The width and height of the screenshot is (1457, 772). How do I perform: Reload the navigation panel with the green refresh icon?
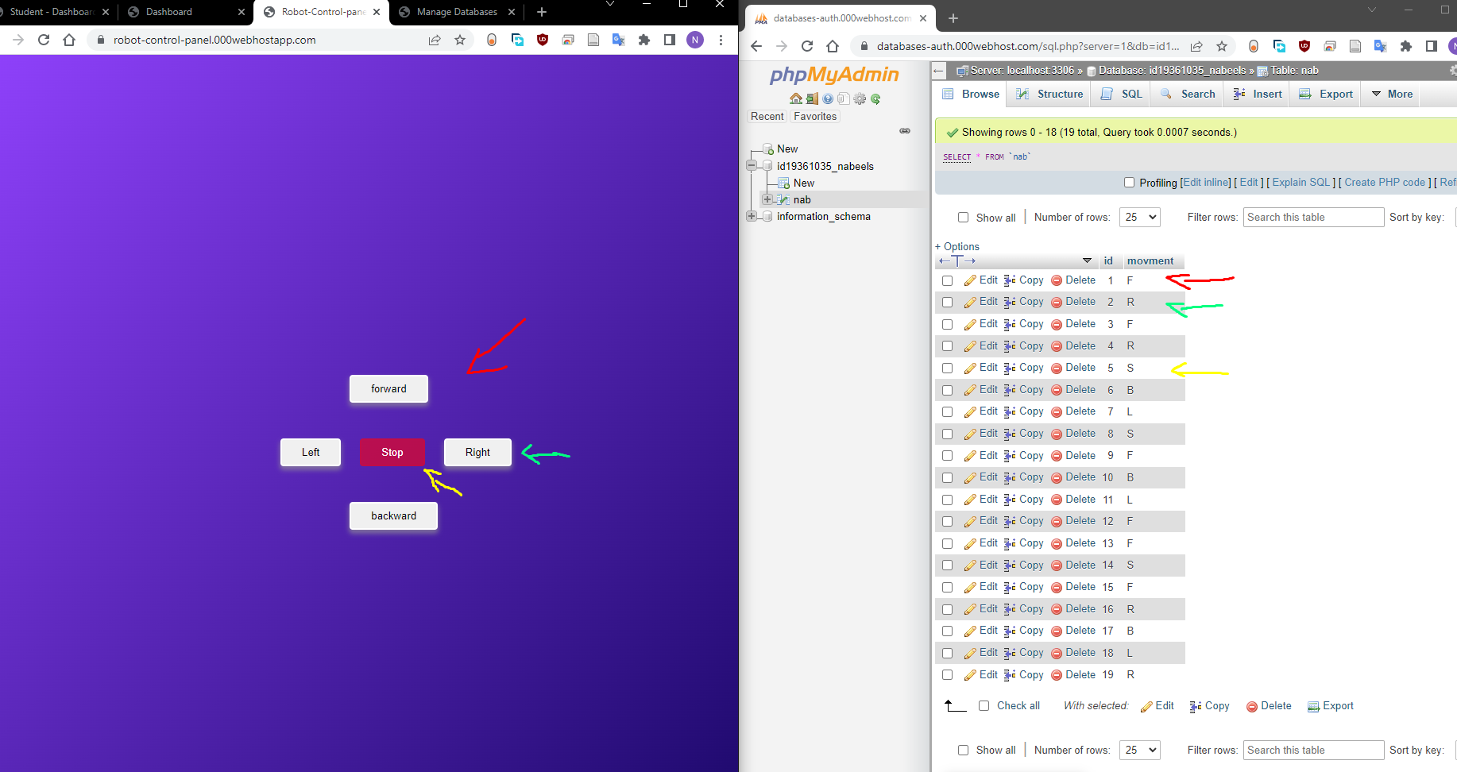875,98
